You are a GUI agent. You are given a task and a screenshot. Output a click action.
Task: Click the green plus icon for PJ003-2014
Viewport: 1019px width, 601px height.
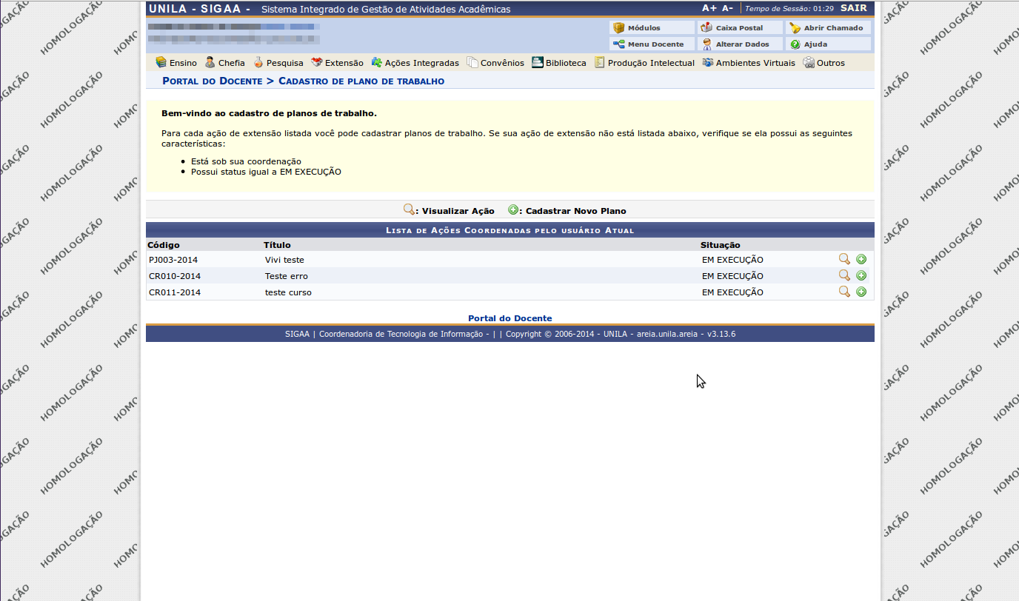pyautogui.click(x=861, y=259)
